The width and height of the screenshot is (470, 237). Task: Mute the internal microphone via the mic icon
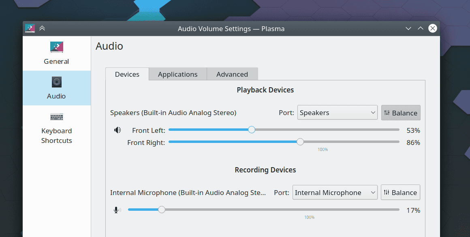[x=117, y=210]
